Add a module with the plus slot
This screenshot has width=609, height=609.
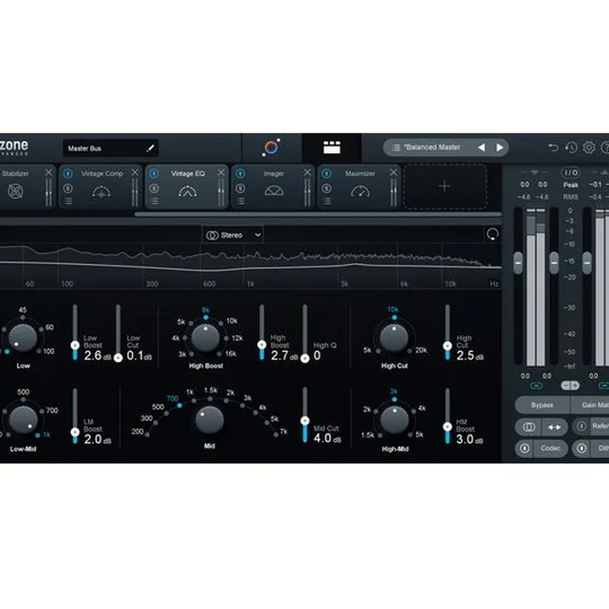tap(444, 186)
